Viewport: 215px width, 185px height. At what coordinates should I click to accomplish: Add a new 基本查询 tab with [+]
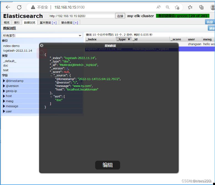point(54,23)
